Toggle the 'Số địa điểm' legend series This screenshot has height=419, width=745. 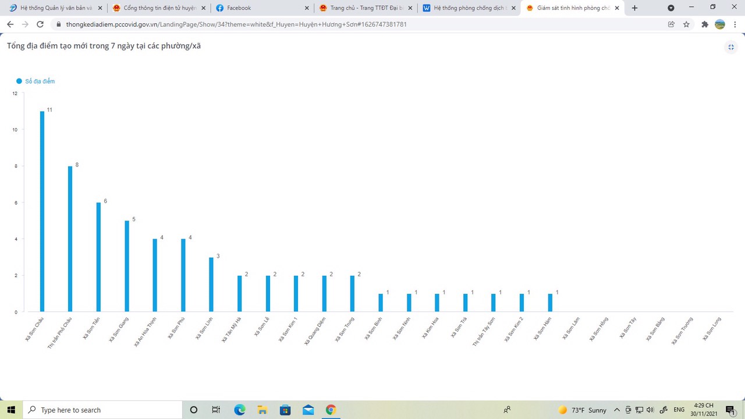36,81
